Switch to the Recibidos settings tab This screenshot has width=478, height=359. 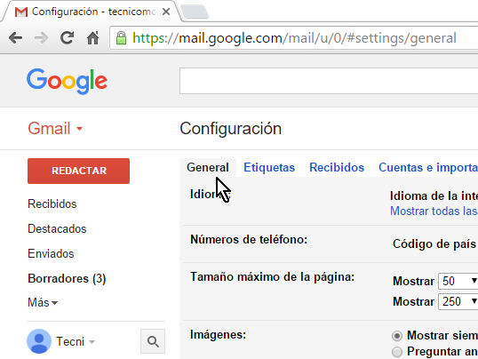337,167
